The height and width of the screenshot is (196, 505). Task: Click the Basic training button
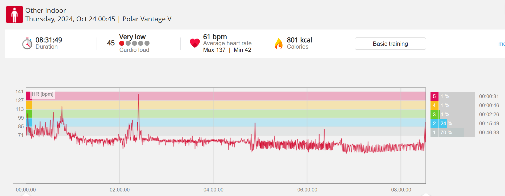coord(390,44)
